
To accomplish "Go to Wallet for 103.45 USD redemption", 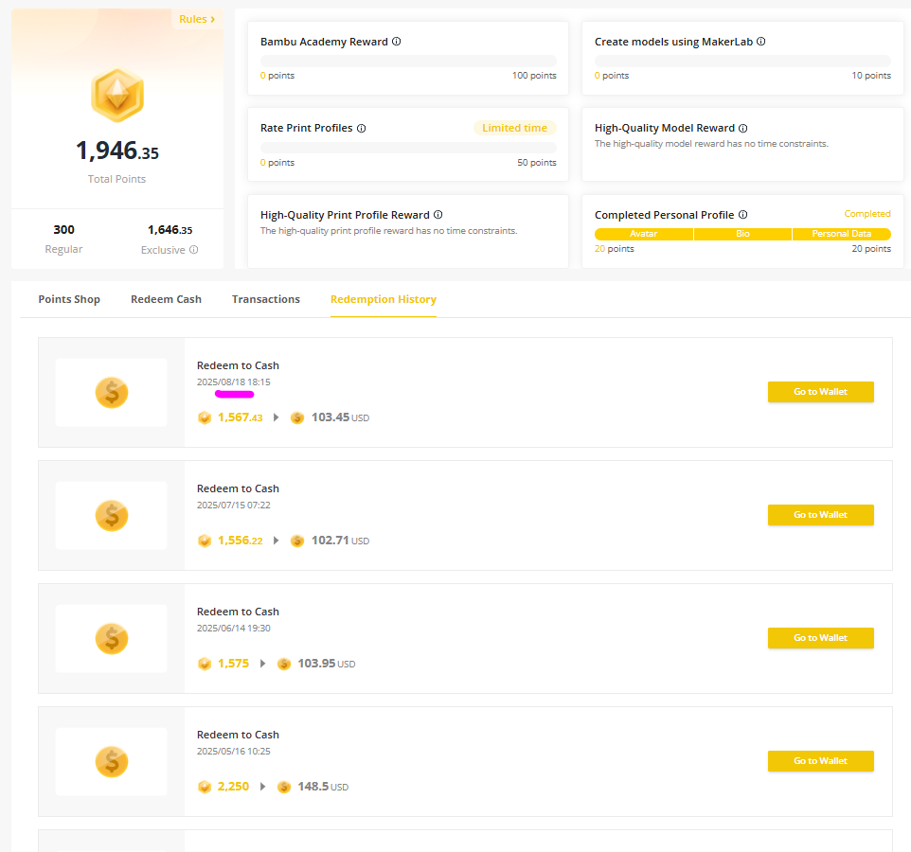I will pyautogui.click(x=820, y=392).
